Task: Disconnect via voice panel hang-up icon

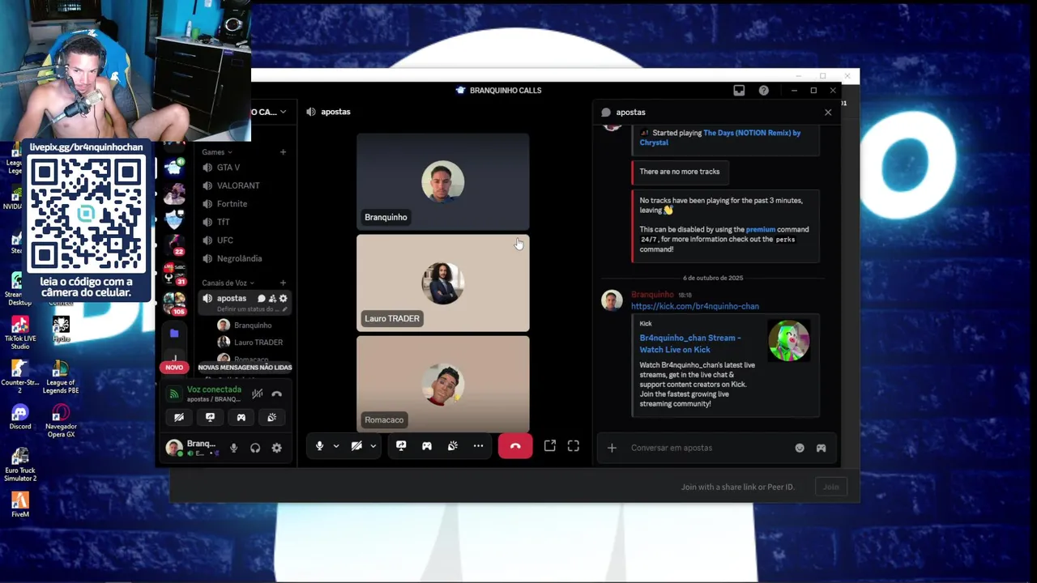Action: click(277, 394)
